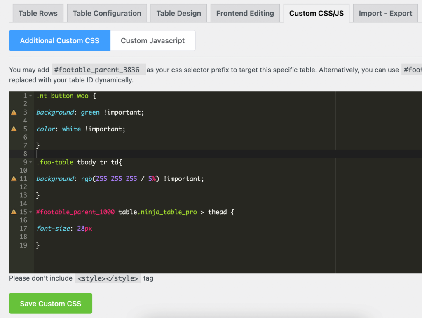Click the 'color' property on line 5

click(46, 129)
